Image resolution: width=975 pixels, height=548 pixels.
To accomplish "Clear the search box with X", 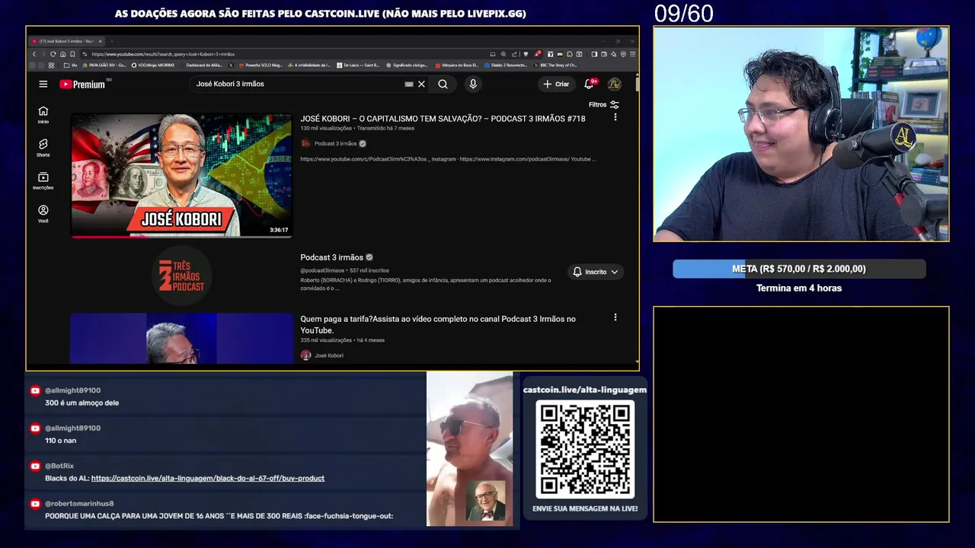I will pos(421,84).
